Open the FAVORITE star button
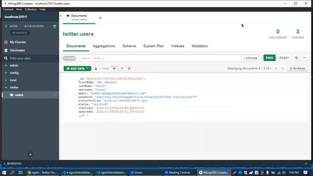This screenshot has height=176, width=313. pyautogui.click(x=20, y=33)
